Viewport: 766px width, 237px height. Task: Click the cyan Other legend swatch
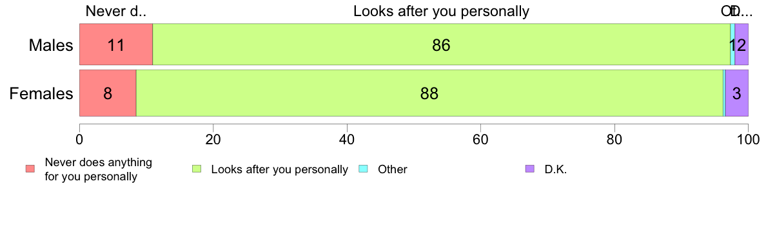364,169
